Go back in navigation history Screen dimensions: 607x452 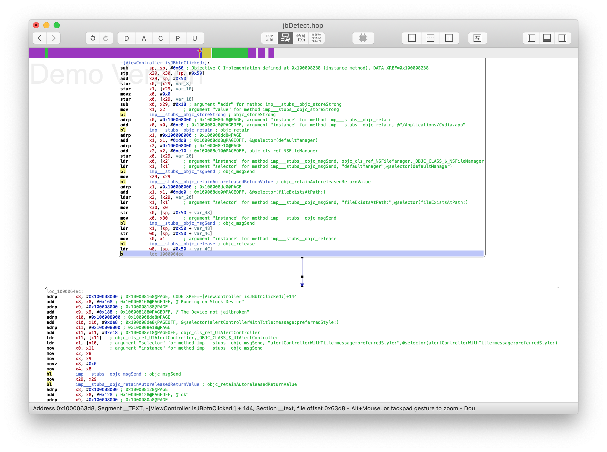pos(40,38)
